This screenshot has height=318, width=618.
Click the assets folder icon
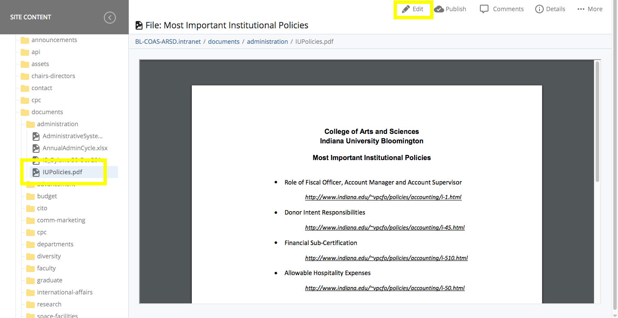25,64
